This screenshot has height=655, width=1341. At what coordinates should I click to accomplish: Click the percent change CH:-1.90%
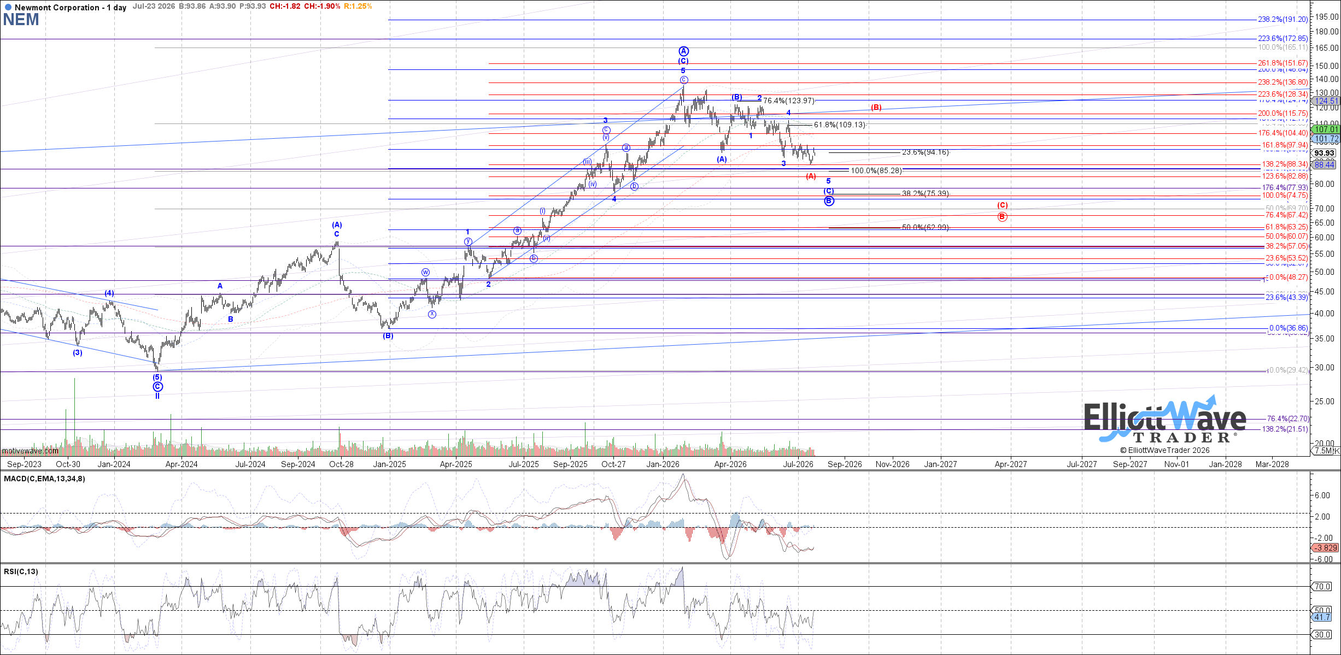click(x=322, y=7)
